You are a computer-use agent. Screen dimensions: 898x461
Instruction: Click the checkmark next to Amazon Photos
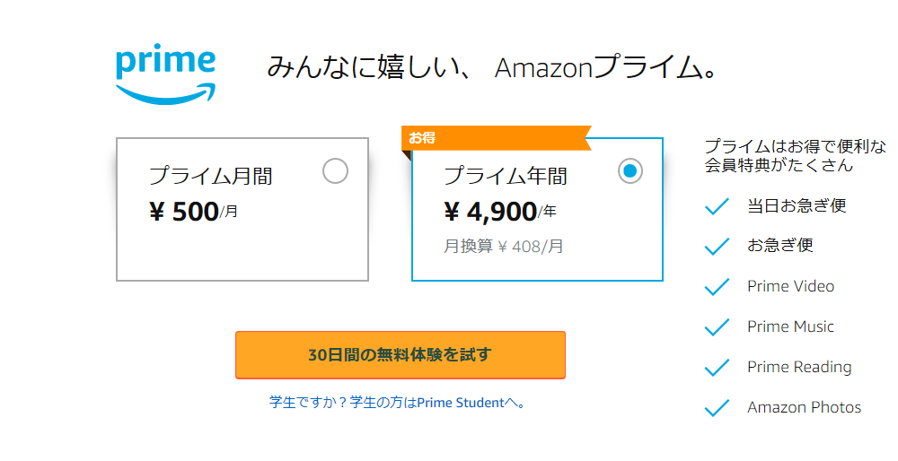coord(717,408)
